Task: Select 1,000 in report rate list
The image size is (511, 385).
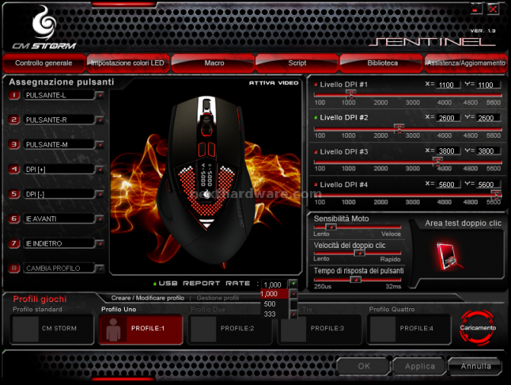Action: coord(274,294)
